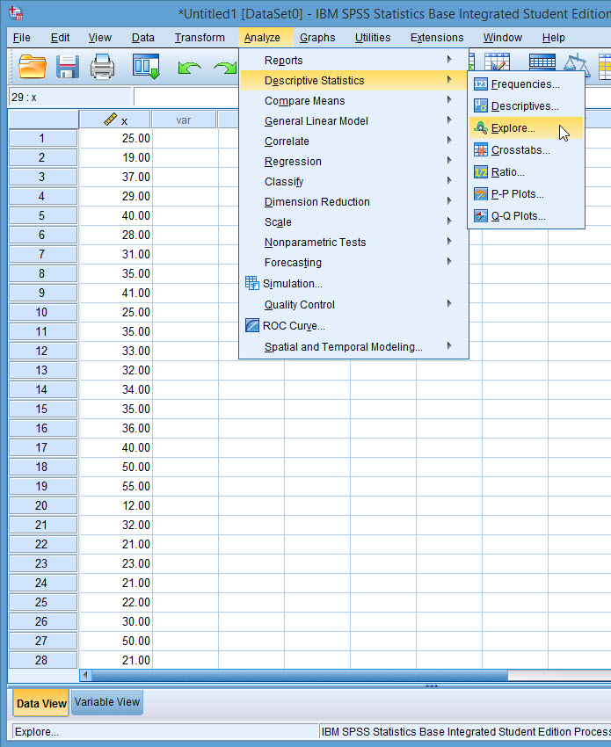Click cell with value 19.00
611x747 pixels.
coord(116,157)
